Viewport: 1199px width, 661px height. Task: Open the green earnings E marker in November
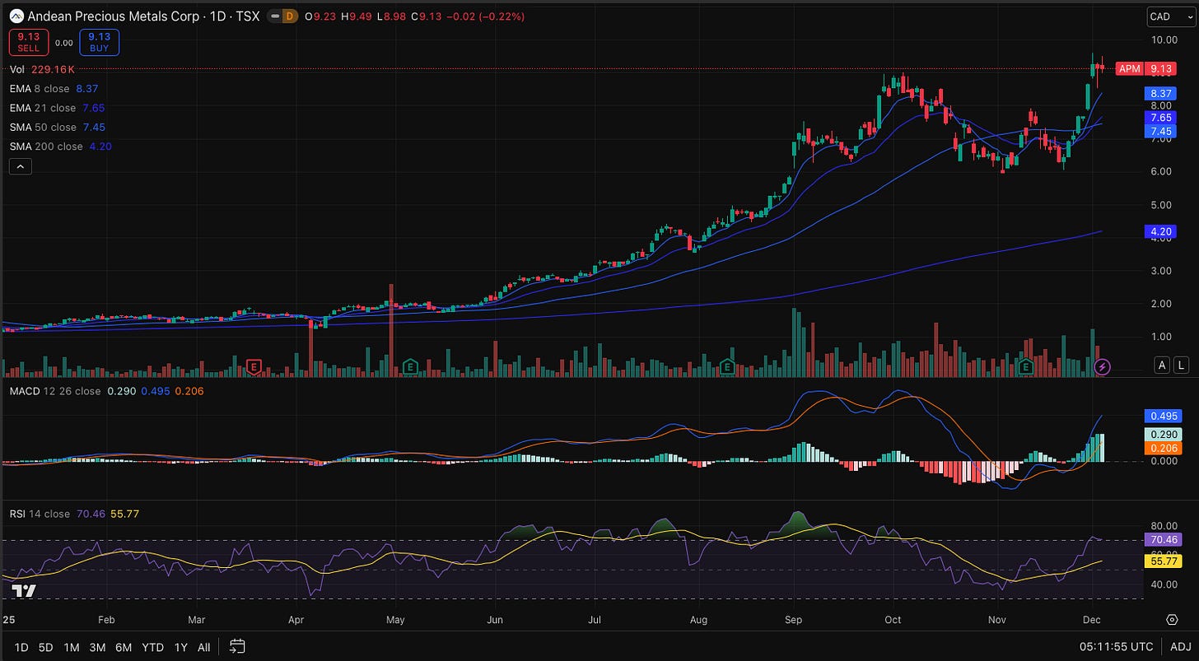[1027, 366]
